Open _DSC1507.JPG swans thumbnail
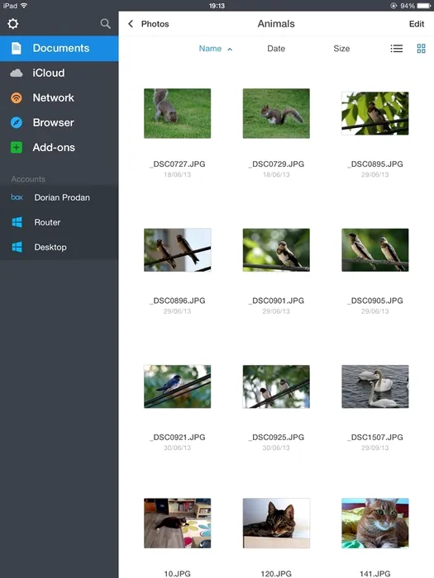 [x=375, y=386]
